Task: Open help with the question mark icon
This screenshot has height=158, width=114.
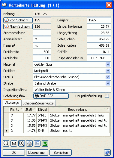Action: pos(107,152)
